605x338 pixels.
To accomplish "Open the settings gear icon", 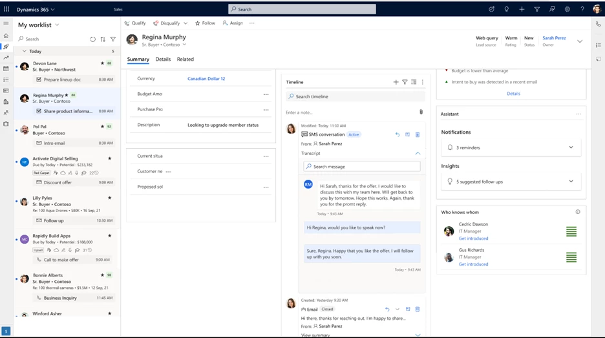I will (x=568, y=9).
